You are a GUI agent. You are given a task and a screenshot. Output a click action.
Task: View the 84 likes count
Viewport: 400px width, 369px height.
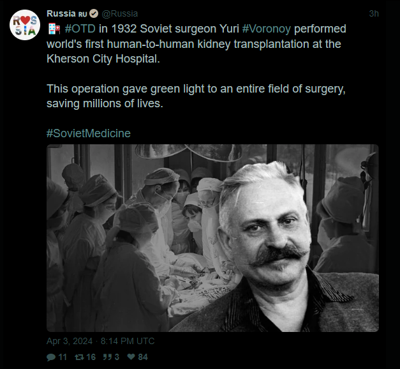[143, 357]
